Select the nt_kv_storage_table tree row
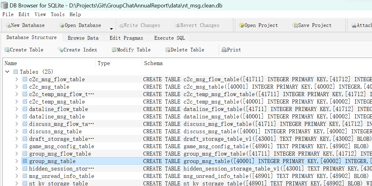This screenshot has width=372, height=186. (x=59, y=184)
